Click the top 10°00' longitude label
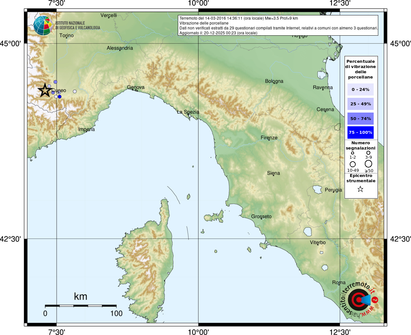Viewport: 411px width, 335px height. click(x=198, y=3)
